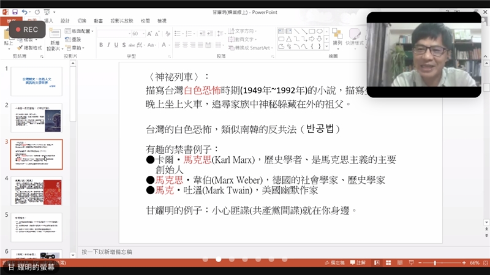Screen dimensions: 490x275
Task: Click the increase list level icon
Action: pyautogui.click(x=209, y=34)
